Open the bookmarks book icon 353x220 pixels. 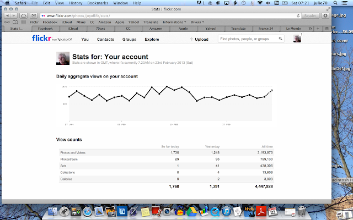(15, 22)
